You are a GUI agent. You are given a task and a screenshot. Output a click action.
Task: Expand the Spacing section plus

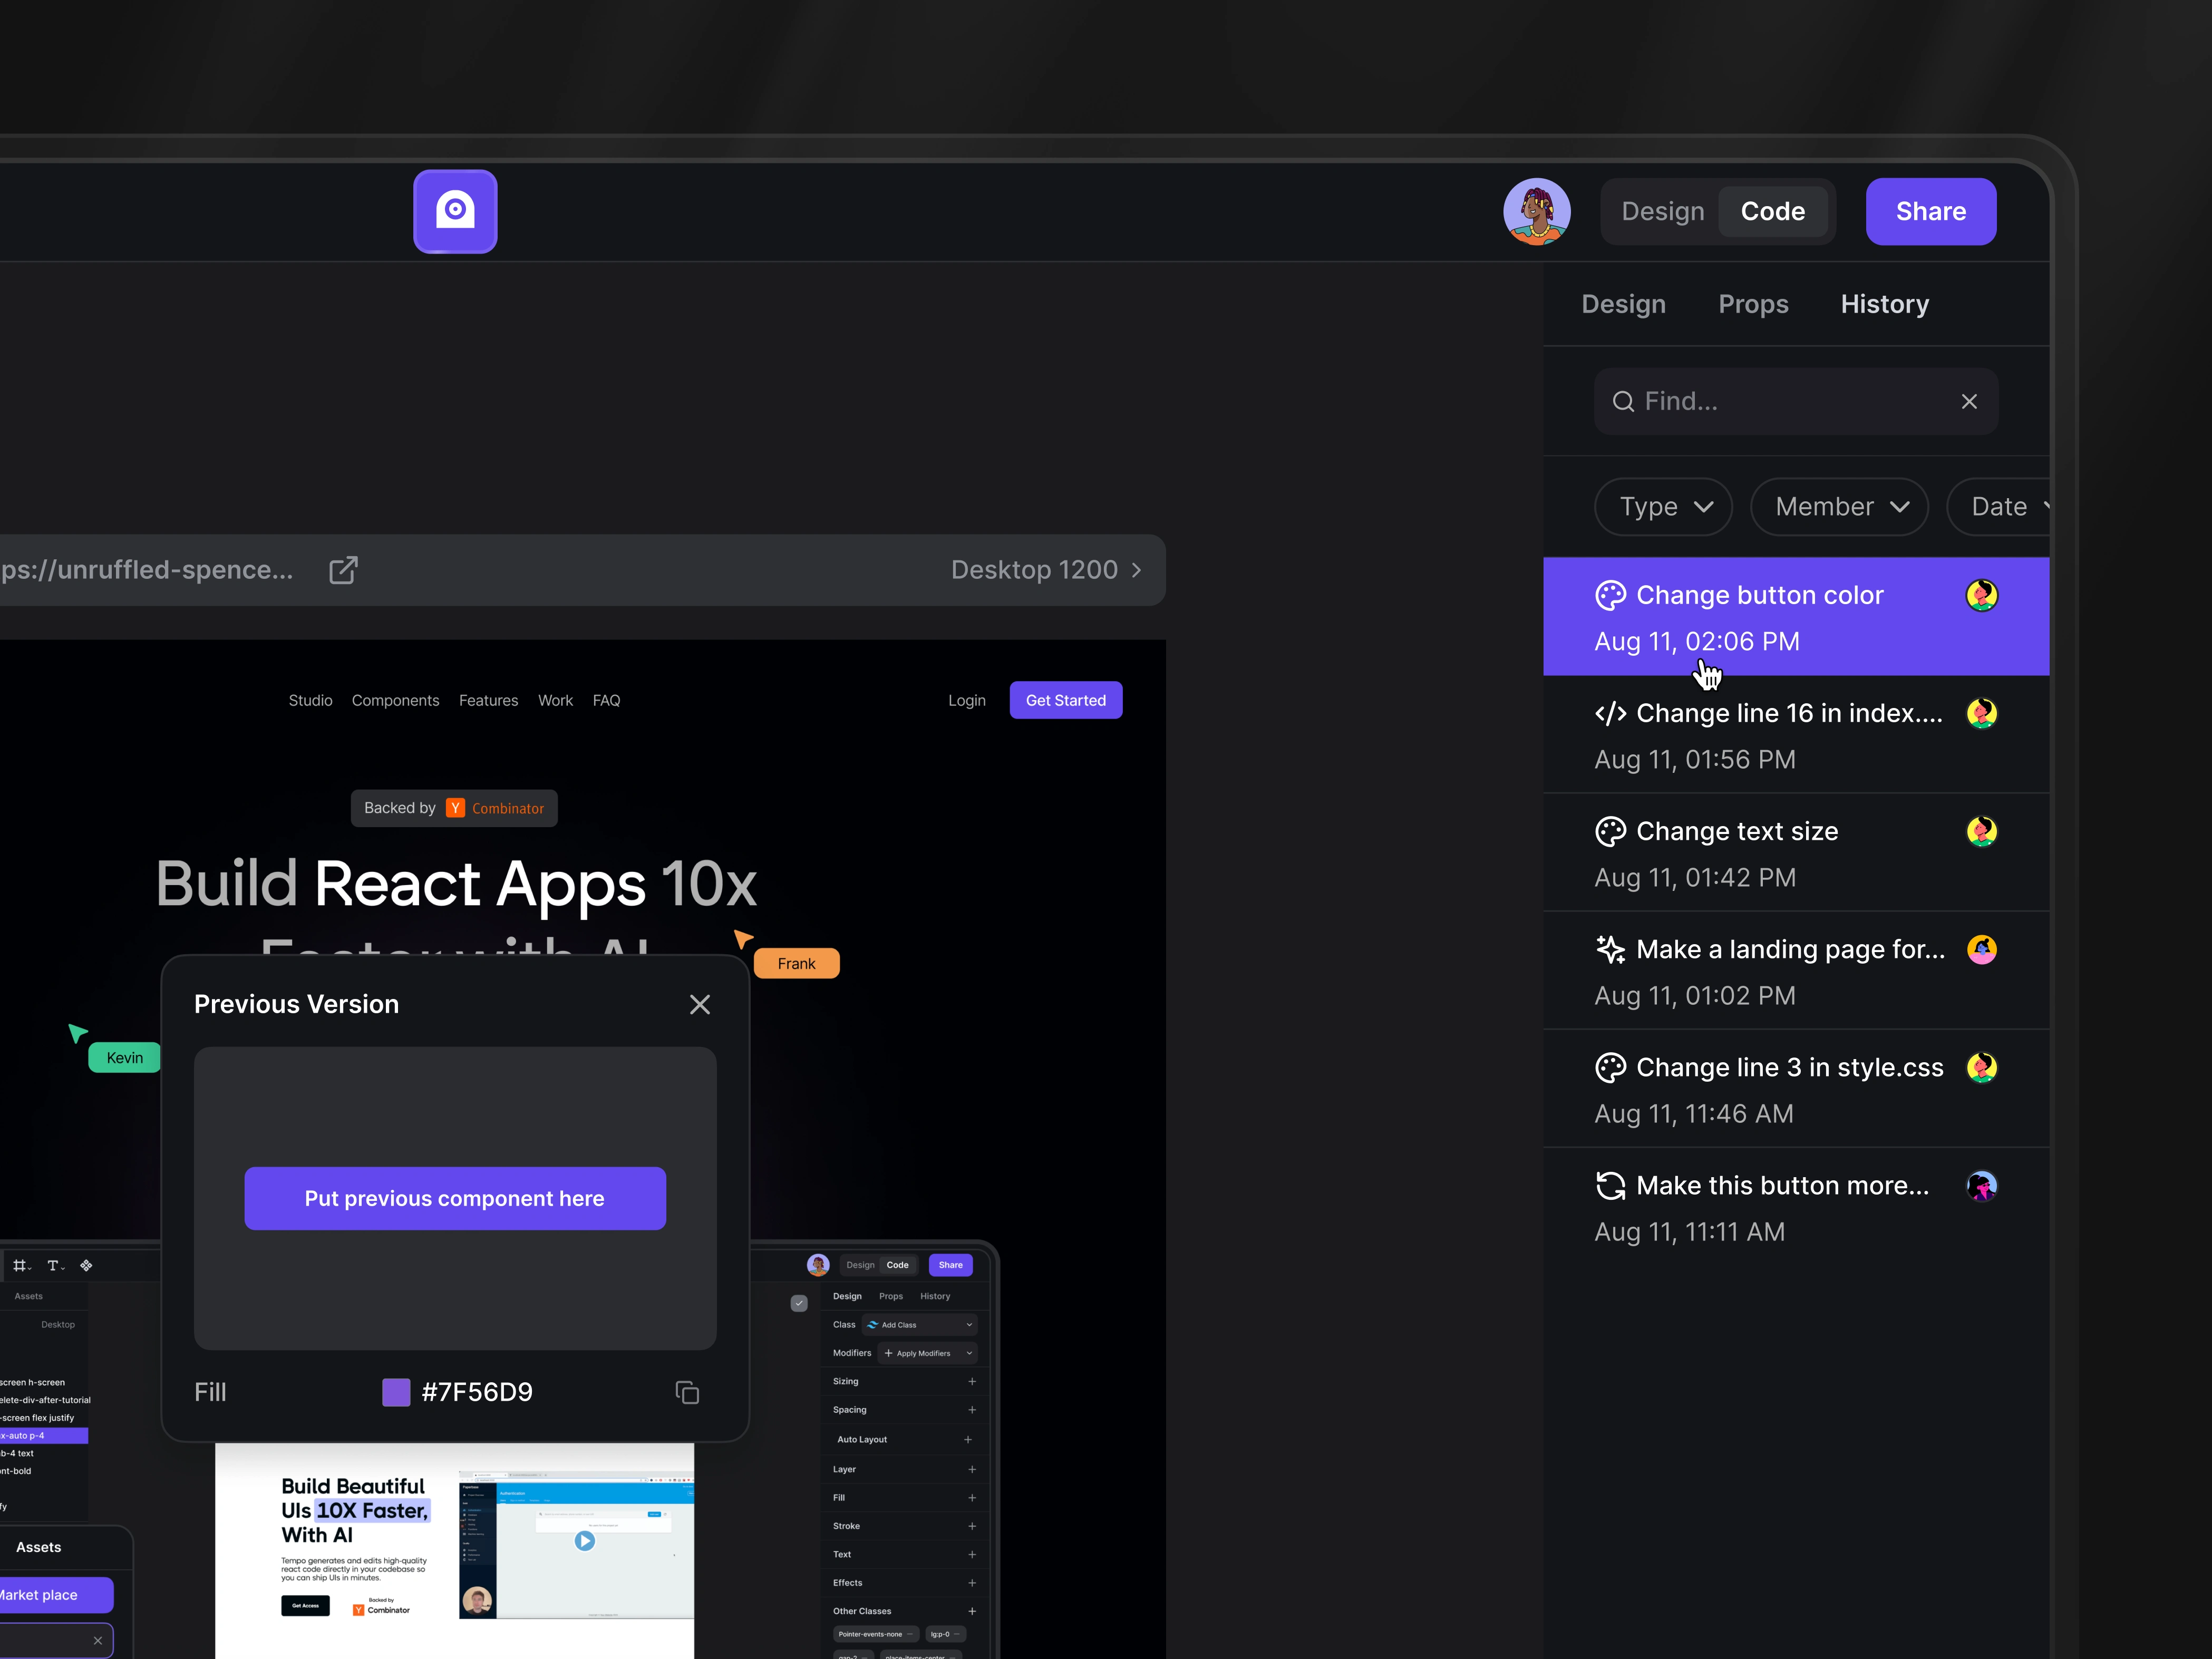pos(971,1410)
